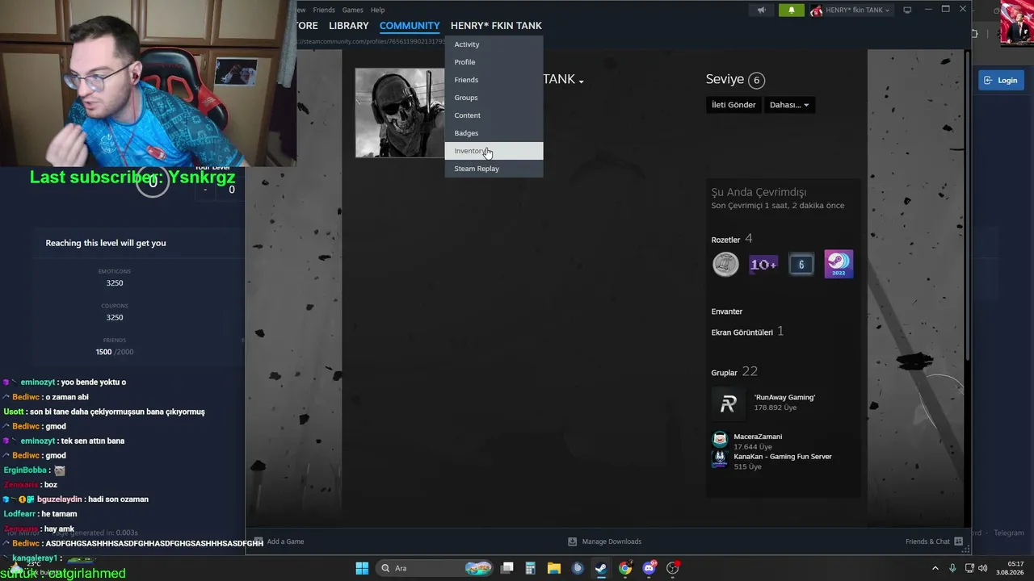This screenshot has width=1034, height=581.
Task: Open the OBS Studio taskbar icon
Action: (x=673, y=568)
